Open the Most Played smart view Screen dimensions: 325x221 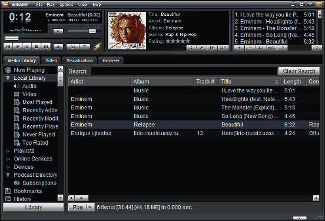pyautogui.click(x=37, y=102)
